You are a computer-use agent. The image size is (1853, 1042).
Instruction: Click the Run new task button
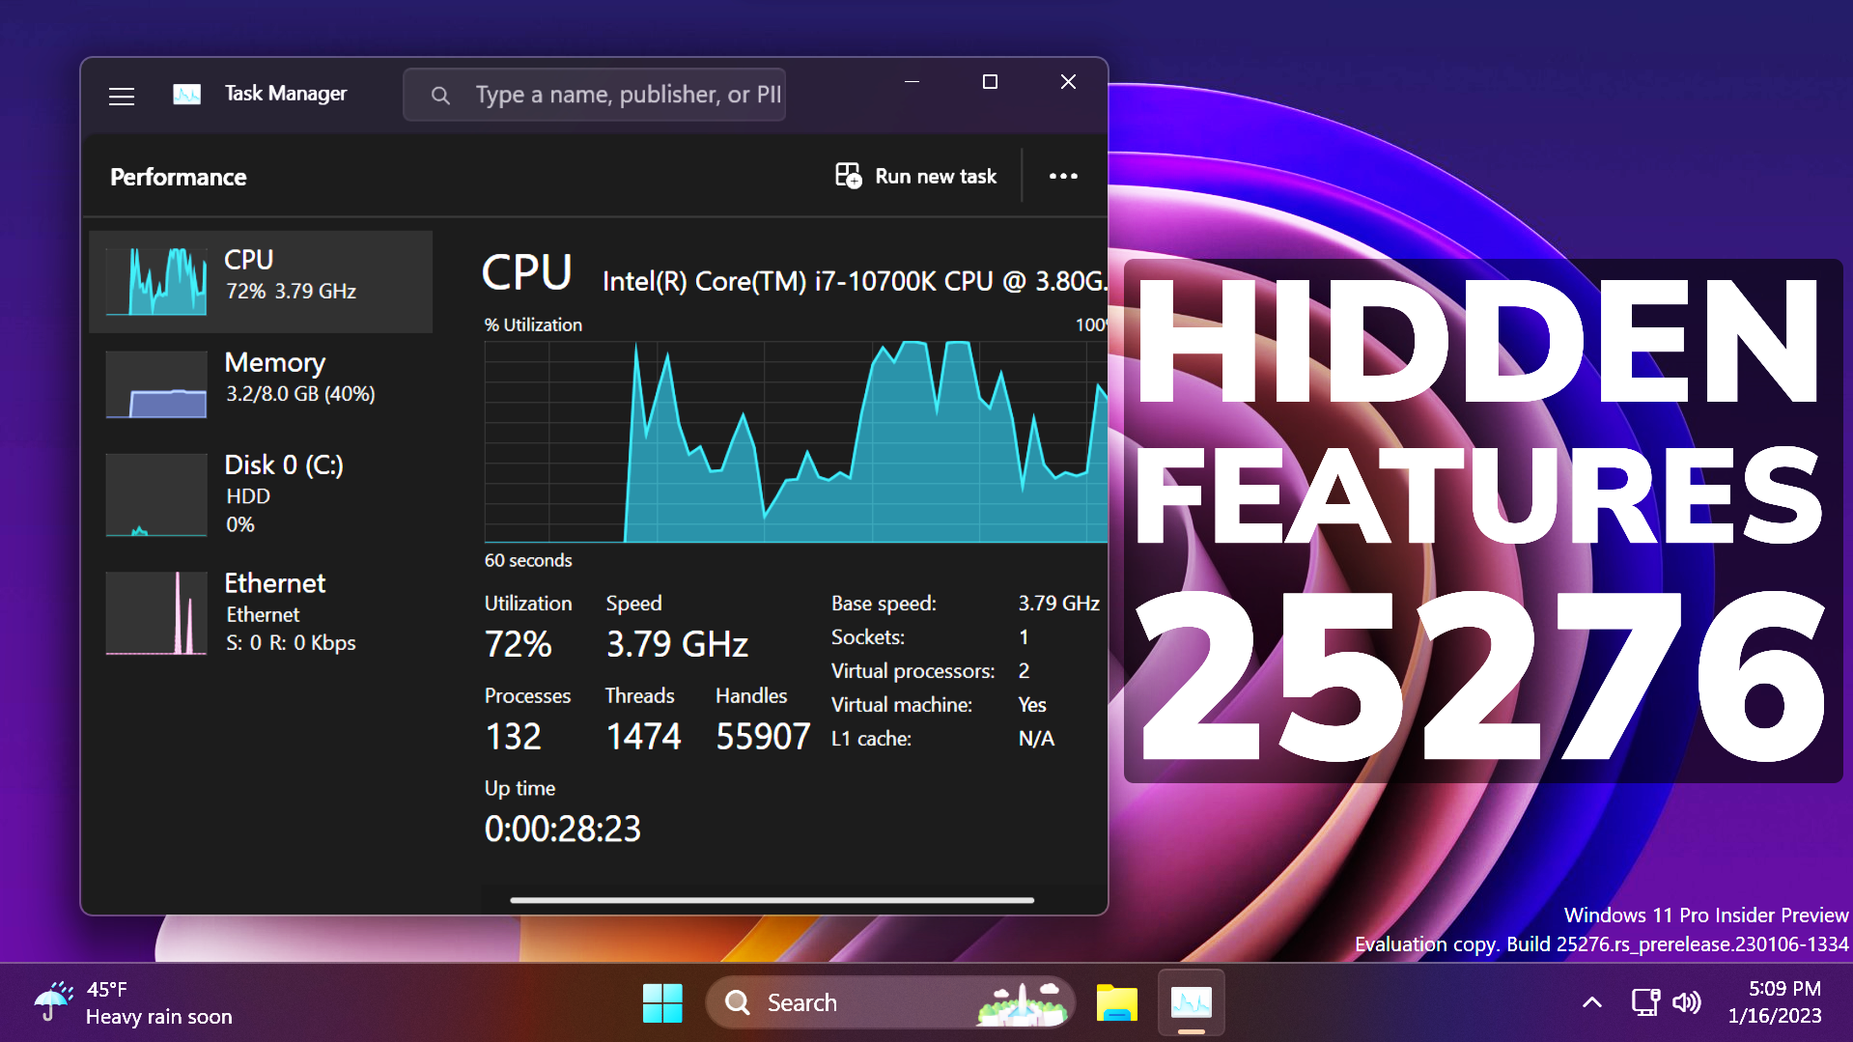tap(914, 176)
